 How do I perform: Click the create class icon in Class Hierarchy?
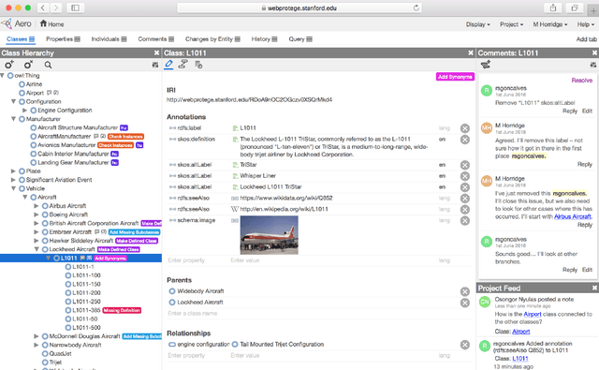(9, 65)
